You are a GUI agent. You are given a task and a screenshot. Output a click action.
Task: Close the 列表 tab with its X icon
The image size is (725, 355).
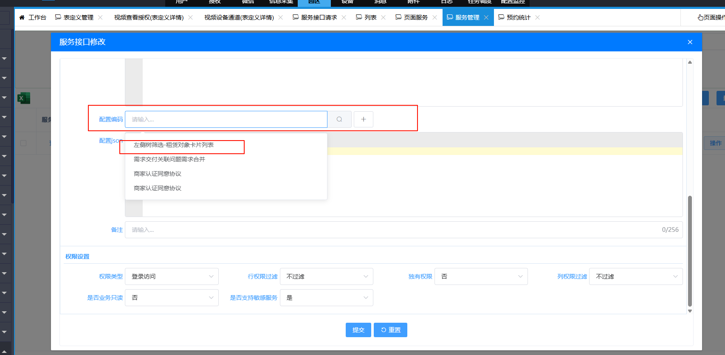coord(384,17)
